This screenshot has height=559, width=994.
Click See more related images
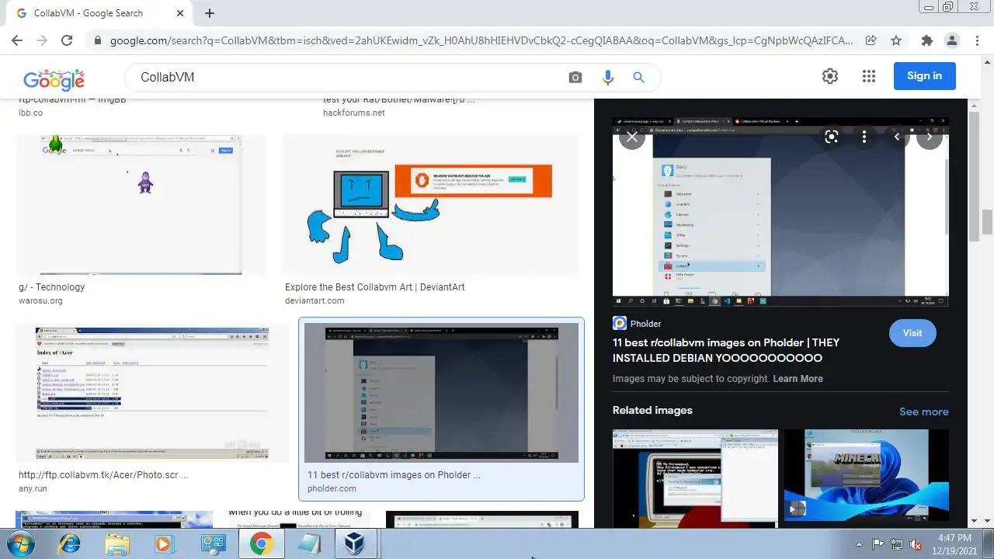coord(924,412)
